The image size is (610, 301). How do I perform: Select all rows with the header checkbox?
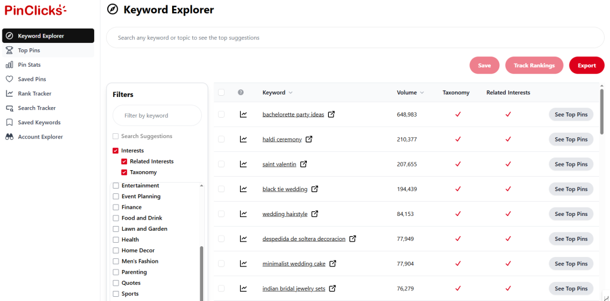tap(222, 92)
